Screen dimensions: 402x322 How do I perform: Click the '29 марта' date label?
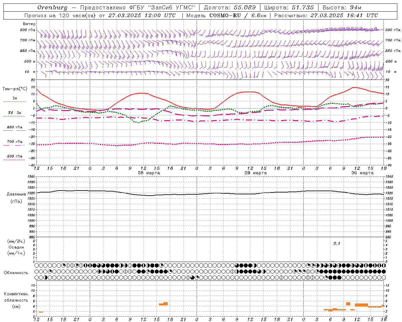(256, 173)
